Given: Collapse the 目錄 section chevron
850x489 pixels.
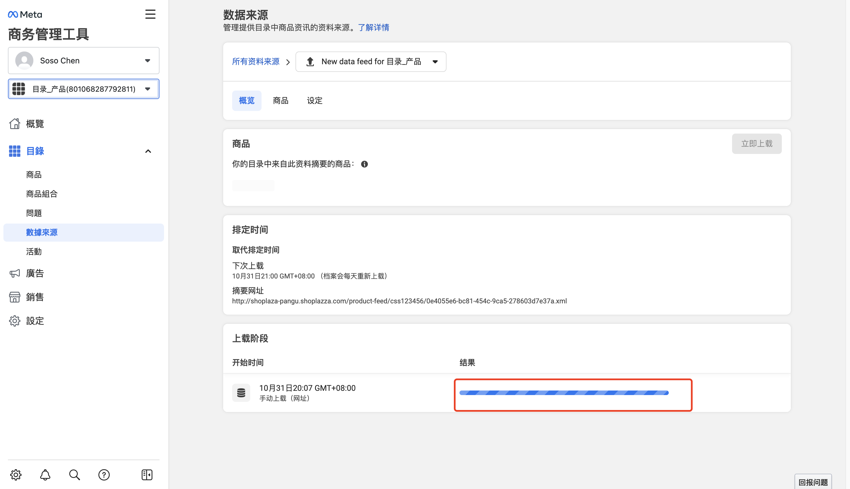Looking at the screenshot, I should point(148,151).
